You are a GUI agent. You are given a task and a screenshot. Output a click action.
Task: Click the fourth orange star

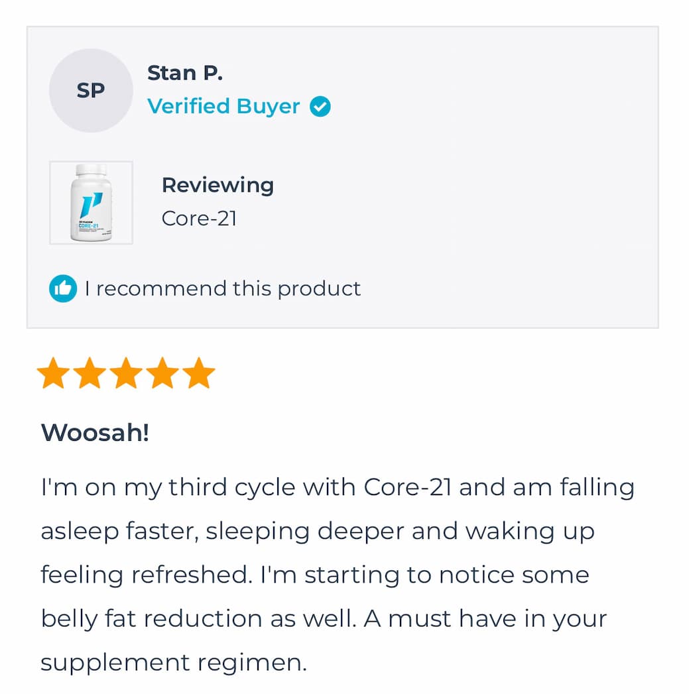(162, 373)
